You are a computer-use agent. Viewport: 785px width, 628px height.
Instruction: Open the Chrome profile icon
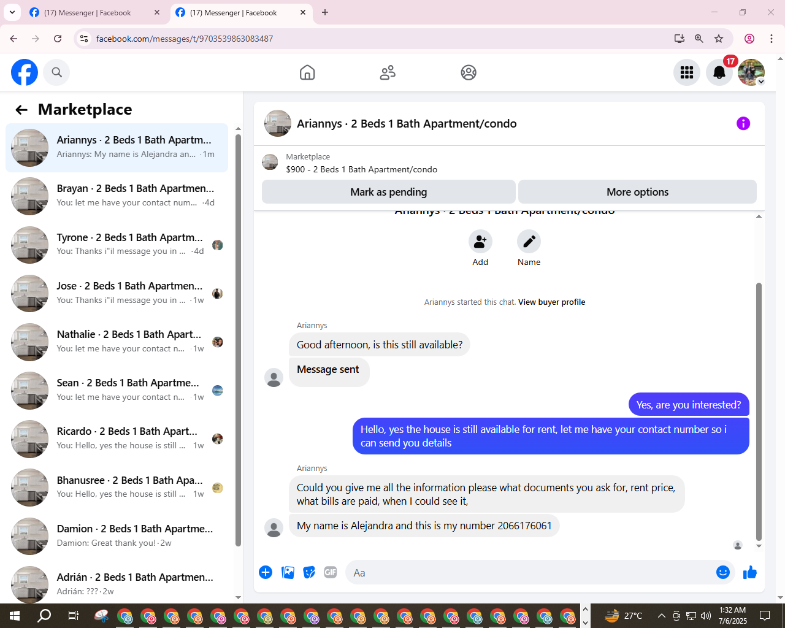(x=749, y=39)
